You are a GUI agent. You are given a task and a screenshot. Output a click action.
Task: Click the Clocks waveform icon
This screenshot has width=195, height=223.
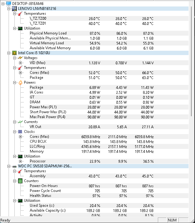(20, 132)
